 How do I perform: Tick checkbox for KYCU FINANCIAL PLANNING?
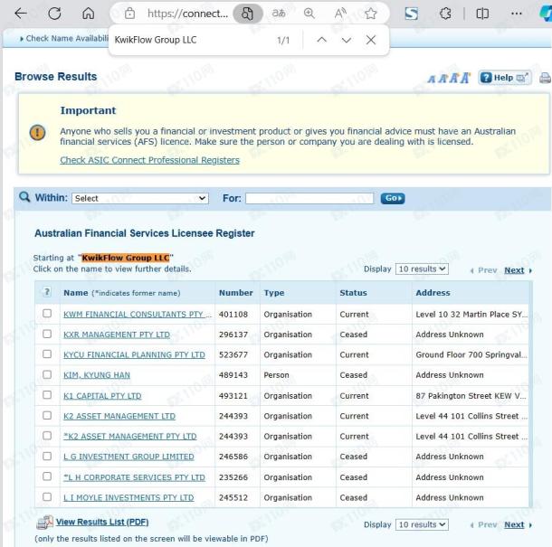(x=47, y=354)
